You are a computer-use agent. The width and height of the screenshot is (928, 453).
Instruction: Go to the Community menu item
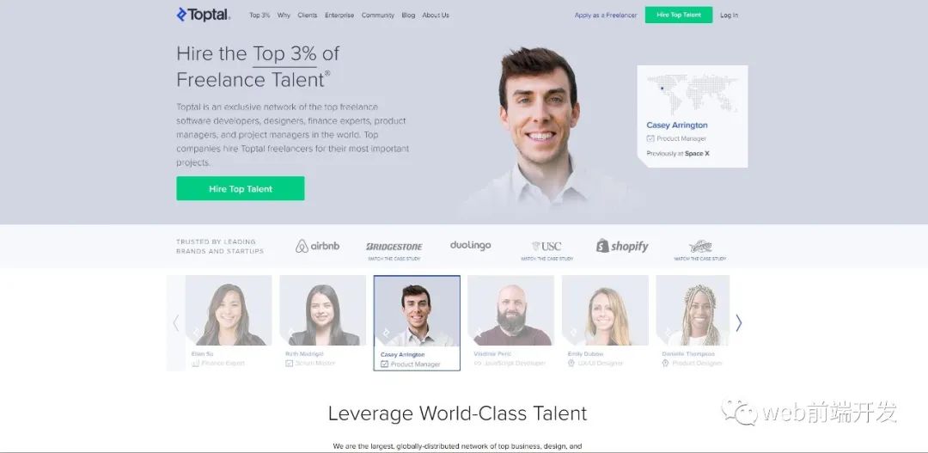[x=377, y=15]
